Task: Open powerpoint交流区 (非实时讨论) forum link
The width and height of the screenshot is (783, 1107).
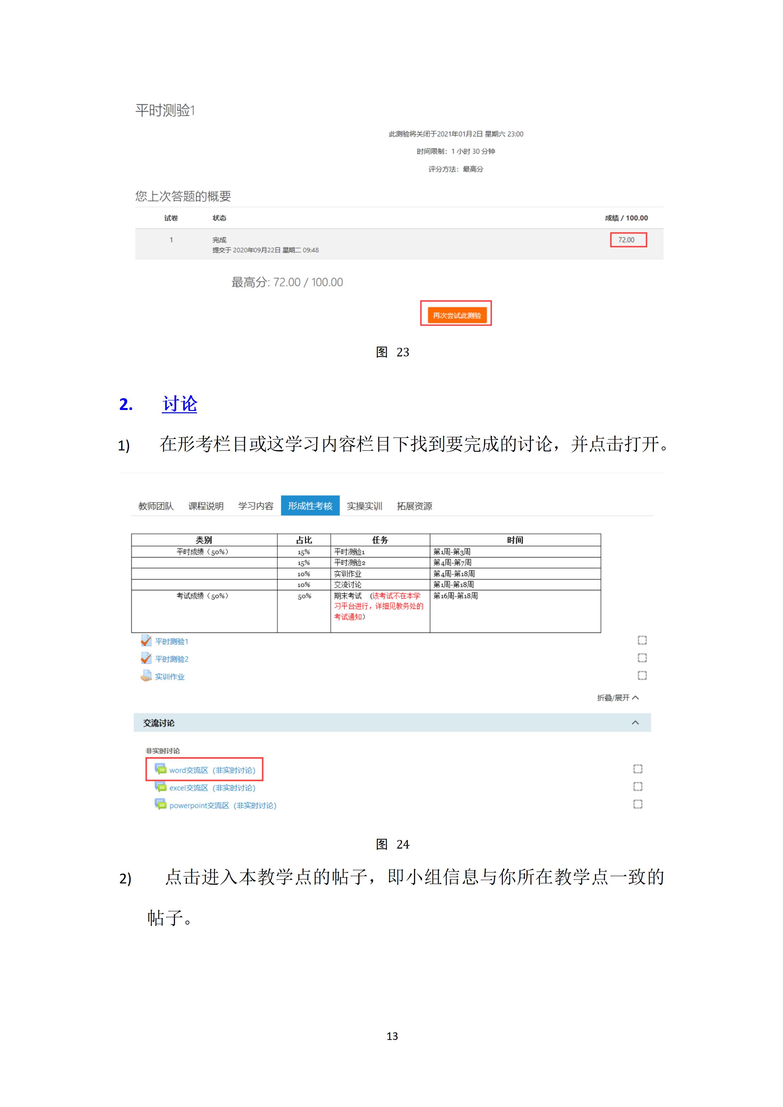Action: click(x=223, y=805)
